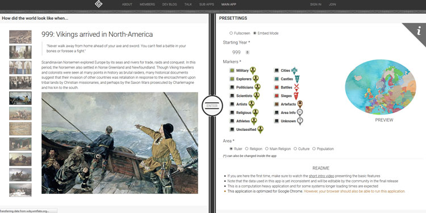Click the round ENTER button
Viewport: 426px width, 213px height.
[212, 106]
